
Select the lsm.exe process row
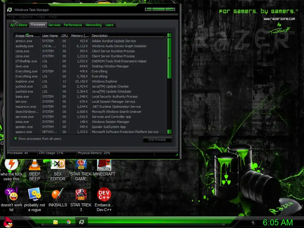pos(90,102)
